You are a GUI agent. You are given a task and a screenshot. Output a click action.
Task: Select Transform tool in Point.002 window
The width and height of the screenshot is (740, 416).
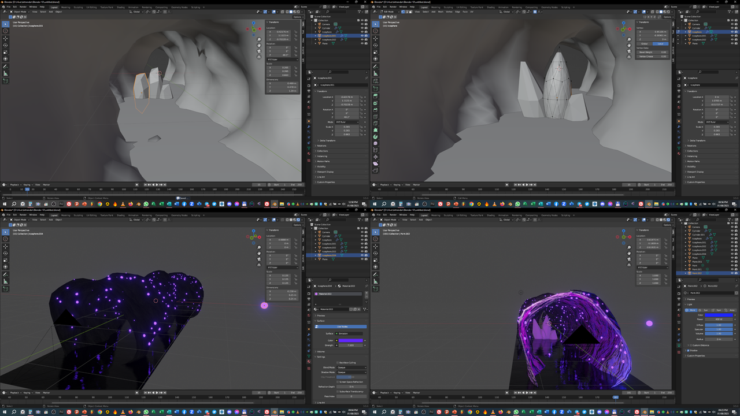375,267
